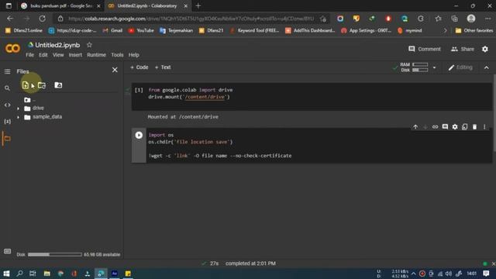Image resolution: width=496 pixels, height=279 pixels.
Task: Open the Editing mode dropdown
Action: click(460, 67)
